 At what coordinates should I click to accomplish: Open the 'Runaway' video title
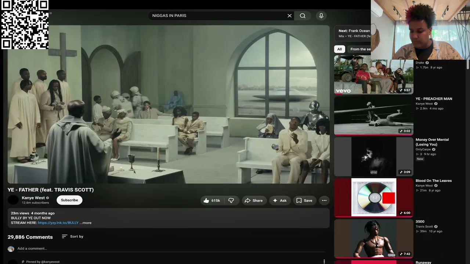pos(423,262)
